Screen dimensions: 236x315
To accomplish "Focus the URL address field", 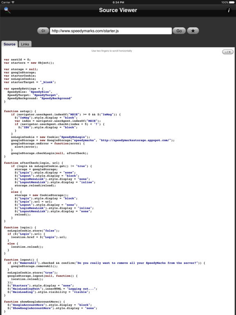I will click(x=111, y=31).
